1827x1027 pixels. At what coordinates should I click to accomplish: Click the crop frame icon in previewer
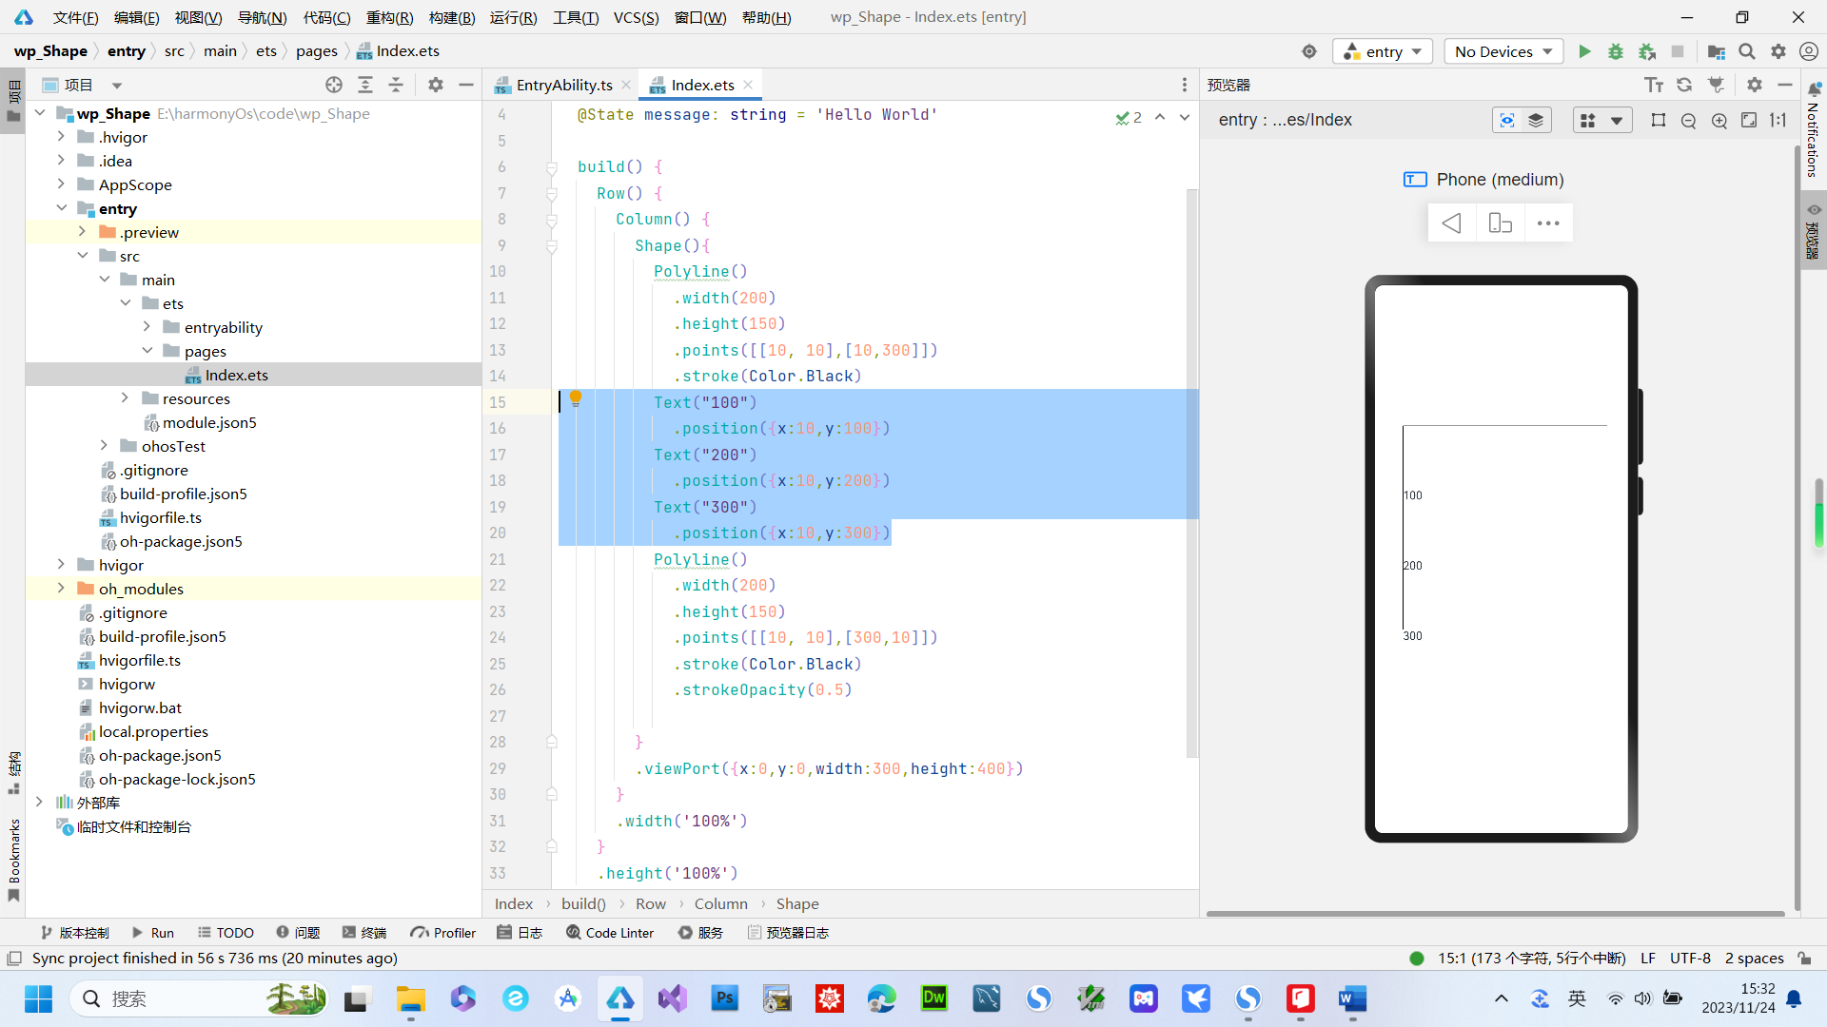click(1659, 120)
